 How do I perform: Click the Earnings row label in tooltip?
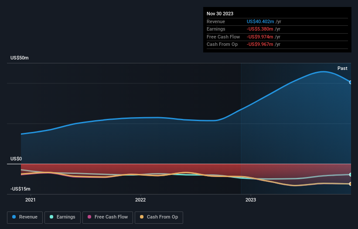pos(216,29)
